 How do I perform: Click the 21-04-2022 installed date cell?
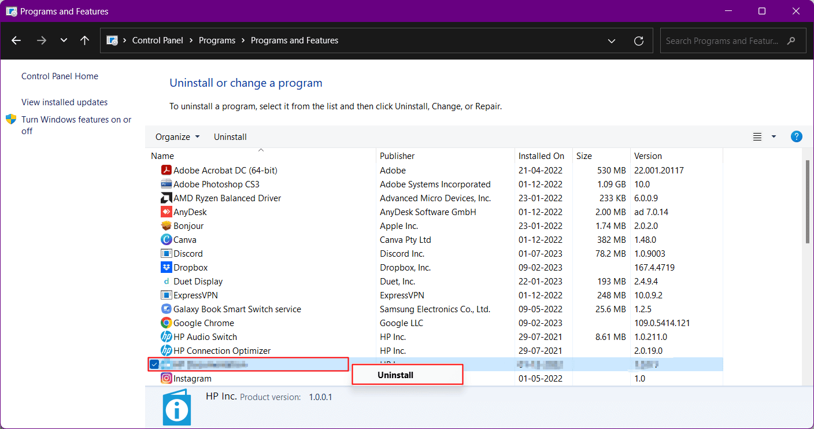click(x=541, y=171)
